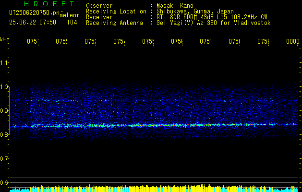Image resolution: width=302 pixels, height=192 pixels.
Task: Click the 0756 time marker
Action: 177,42
